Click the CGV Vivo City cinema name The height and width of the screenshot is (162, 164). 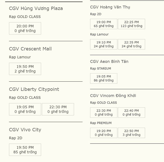(25, 130)
